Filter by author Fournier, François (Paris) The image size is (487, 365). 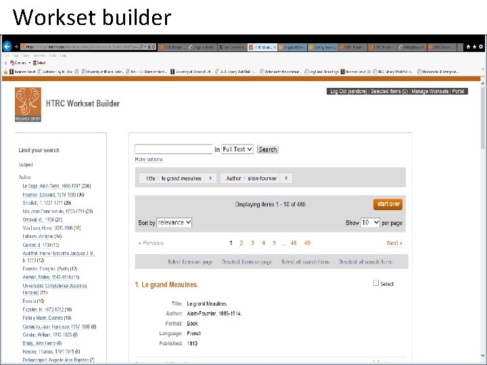click(46, 269)
